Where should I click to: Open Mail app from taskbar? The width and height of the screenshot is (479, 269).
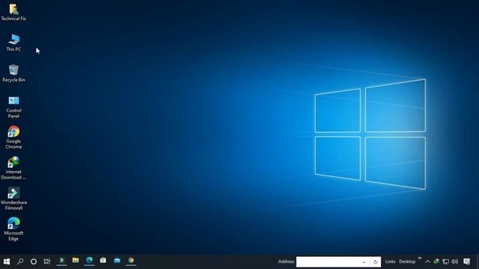(x=117, y=261)
